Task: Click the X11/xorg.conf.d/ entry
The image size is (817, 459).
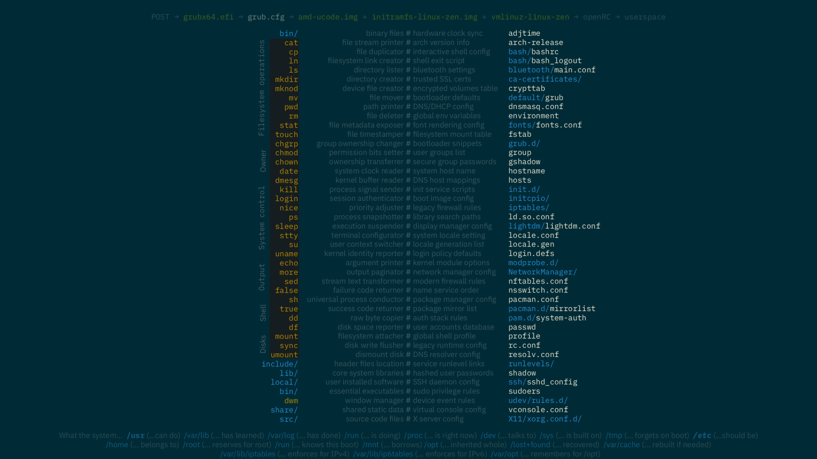Action: pos(545,419)
